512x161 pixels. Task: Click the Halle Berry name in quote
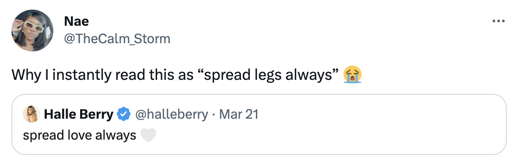coord(78,114)
